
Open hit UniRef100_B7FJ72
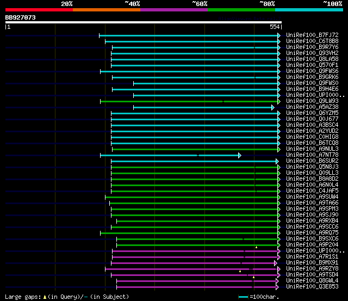312,35
